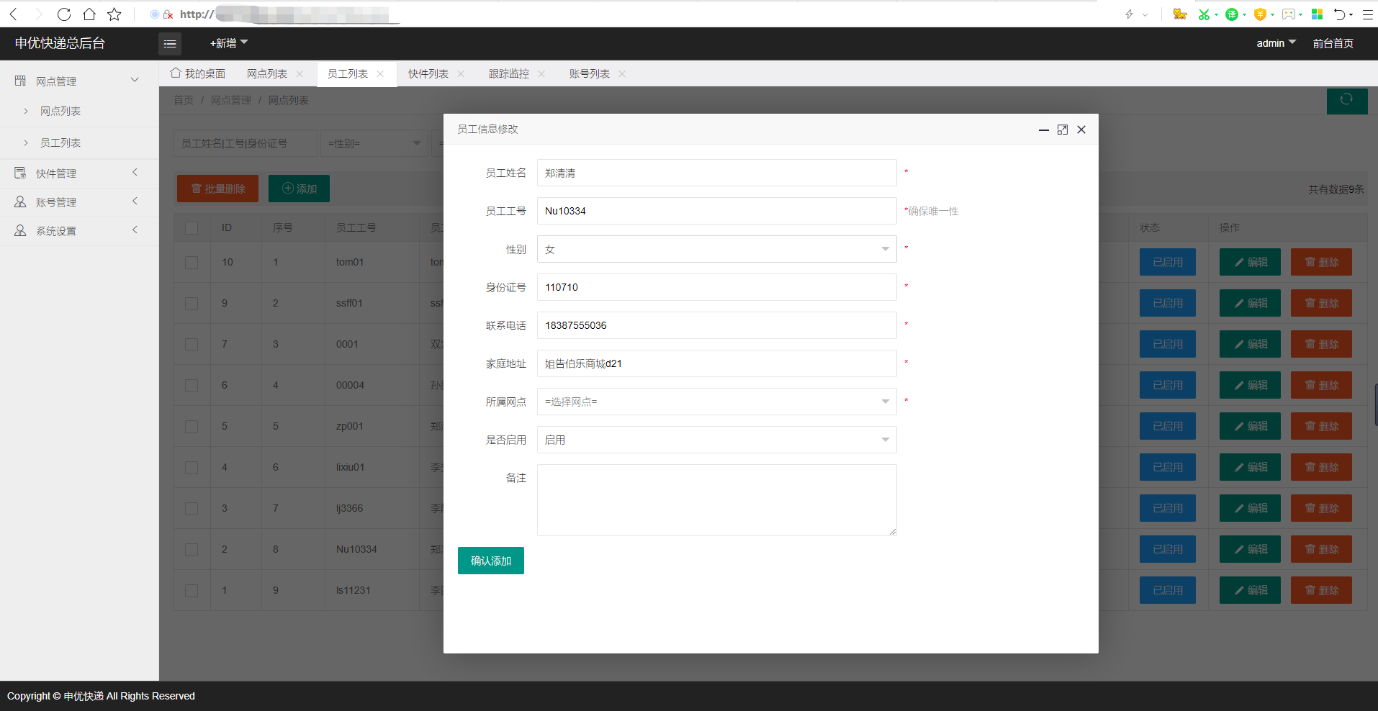Screen dimensions: 1378x711
Task: Bookmark page with the star icon
Action: pos(114,14)
